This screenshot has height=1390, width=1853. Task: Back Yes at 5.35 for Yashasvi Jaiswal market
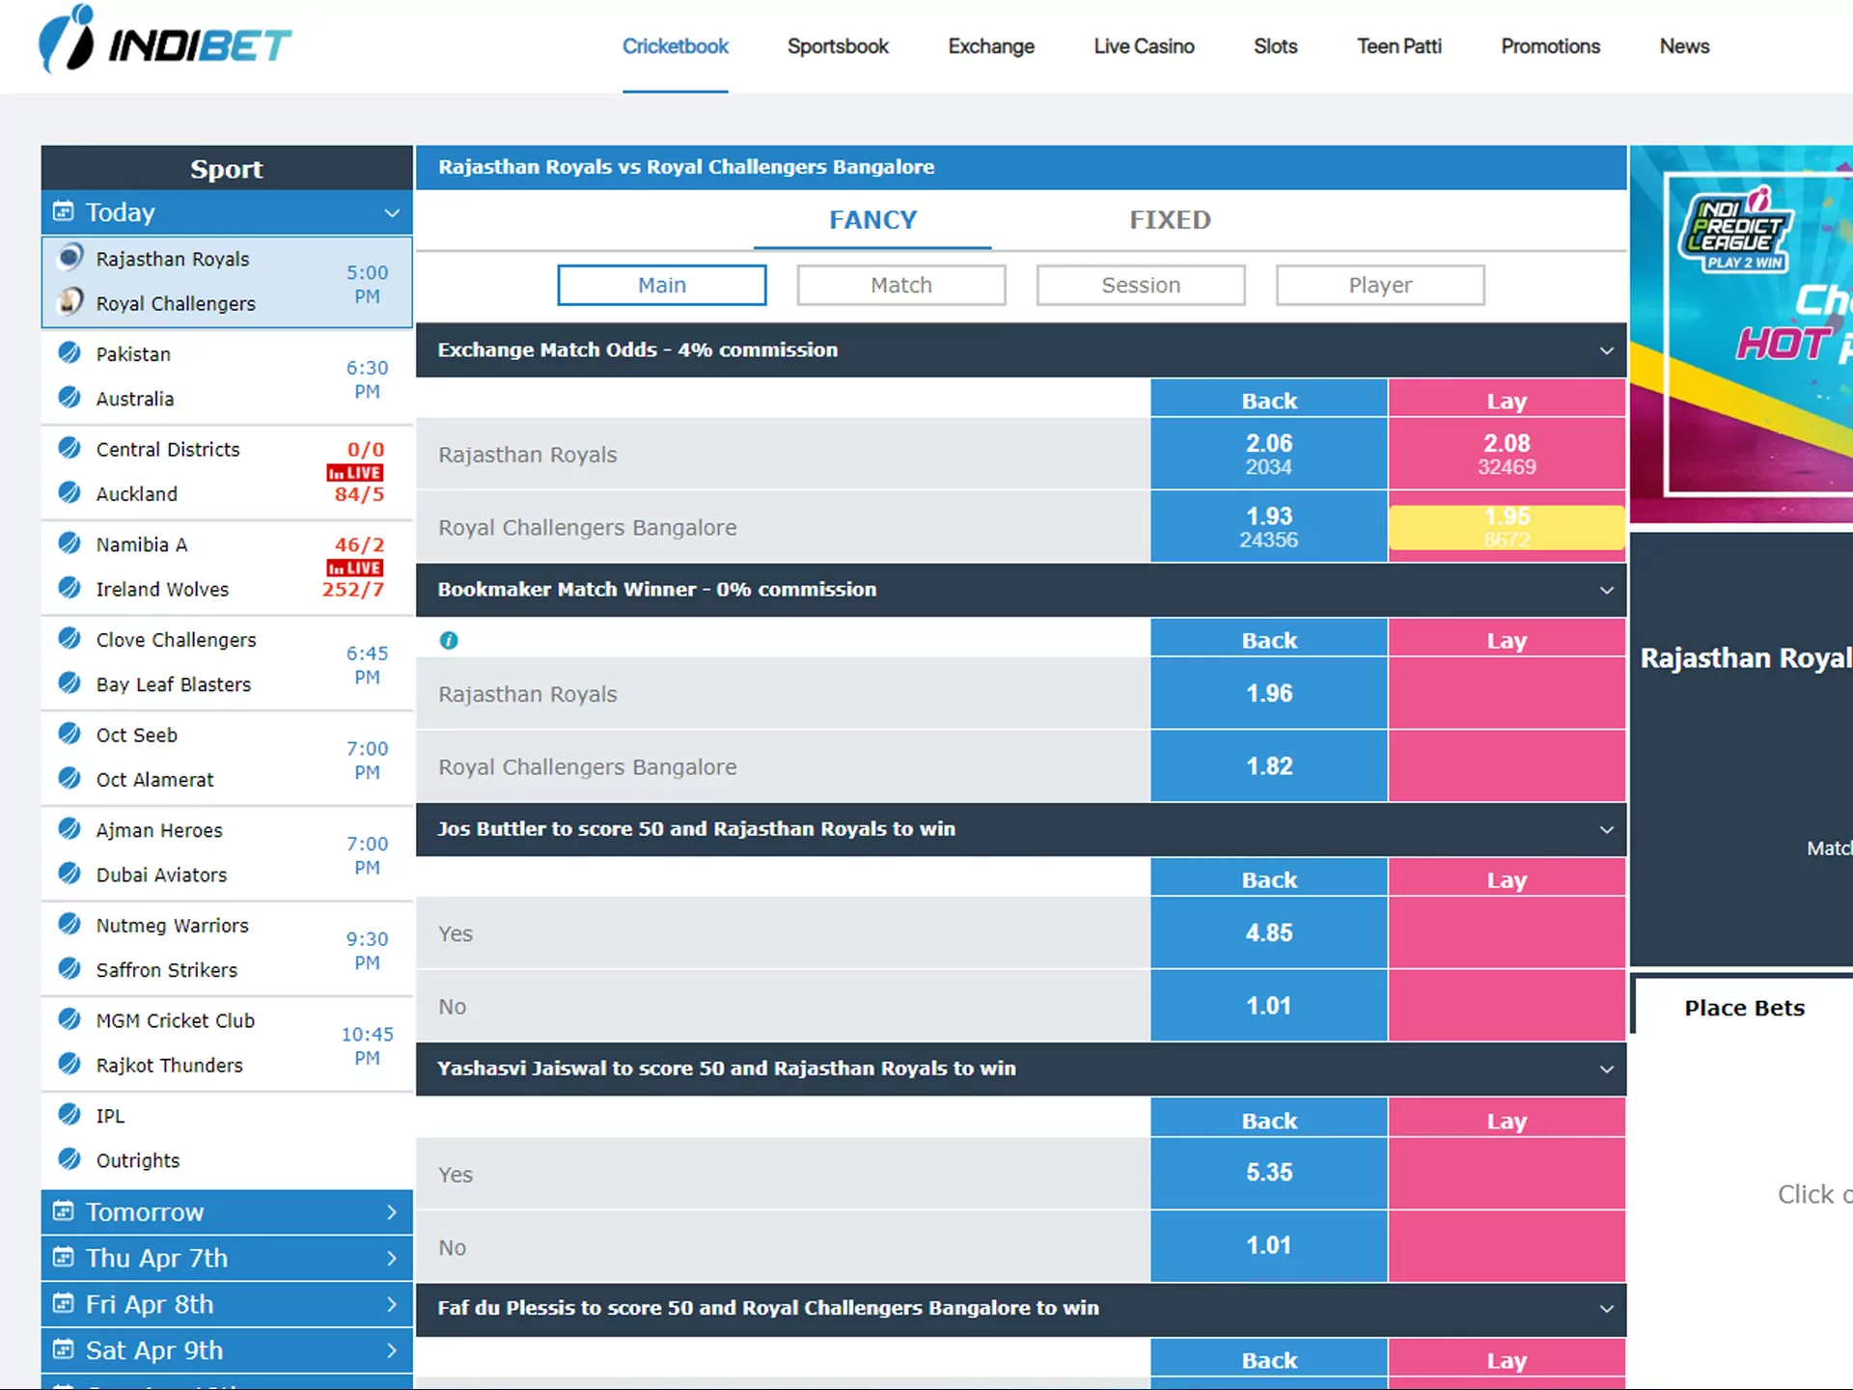(x=1269, y=1173)
